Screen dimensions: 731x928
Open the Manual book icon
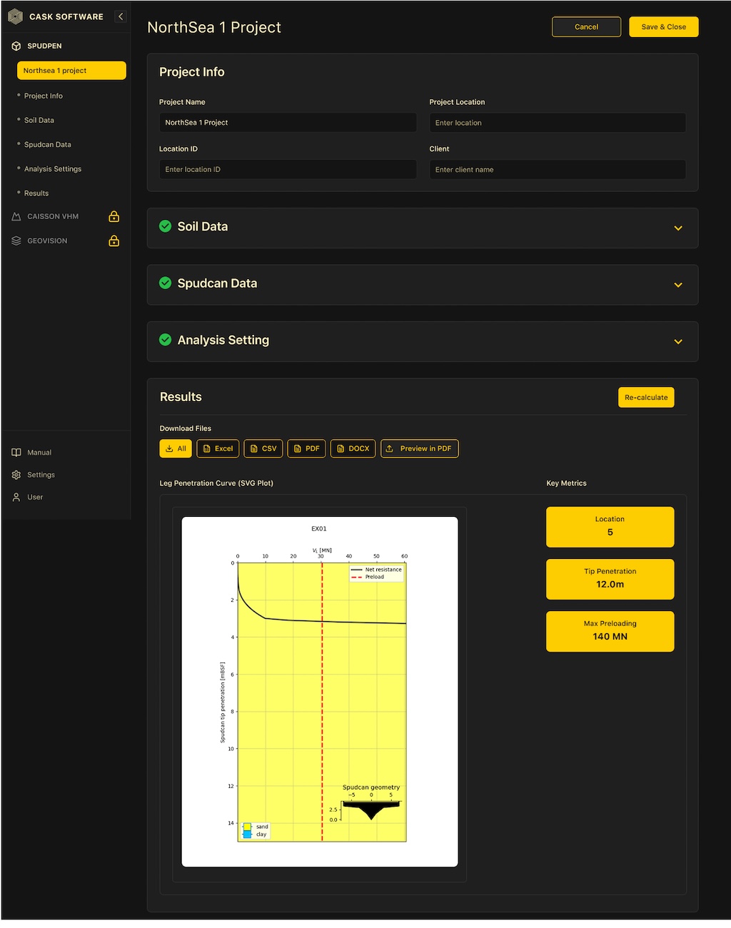tap(16, 453)
